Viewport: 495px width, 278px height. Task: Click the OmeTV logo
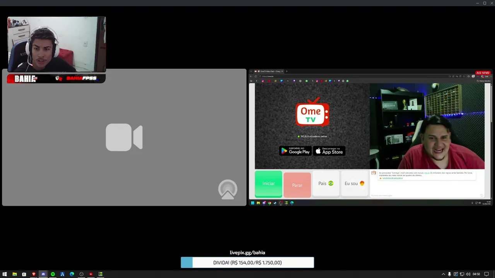click(312, 112)
